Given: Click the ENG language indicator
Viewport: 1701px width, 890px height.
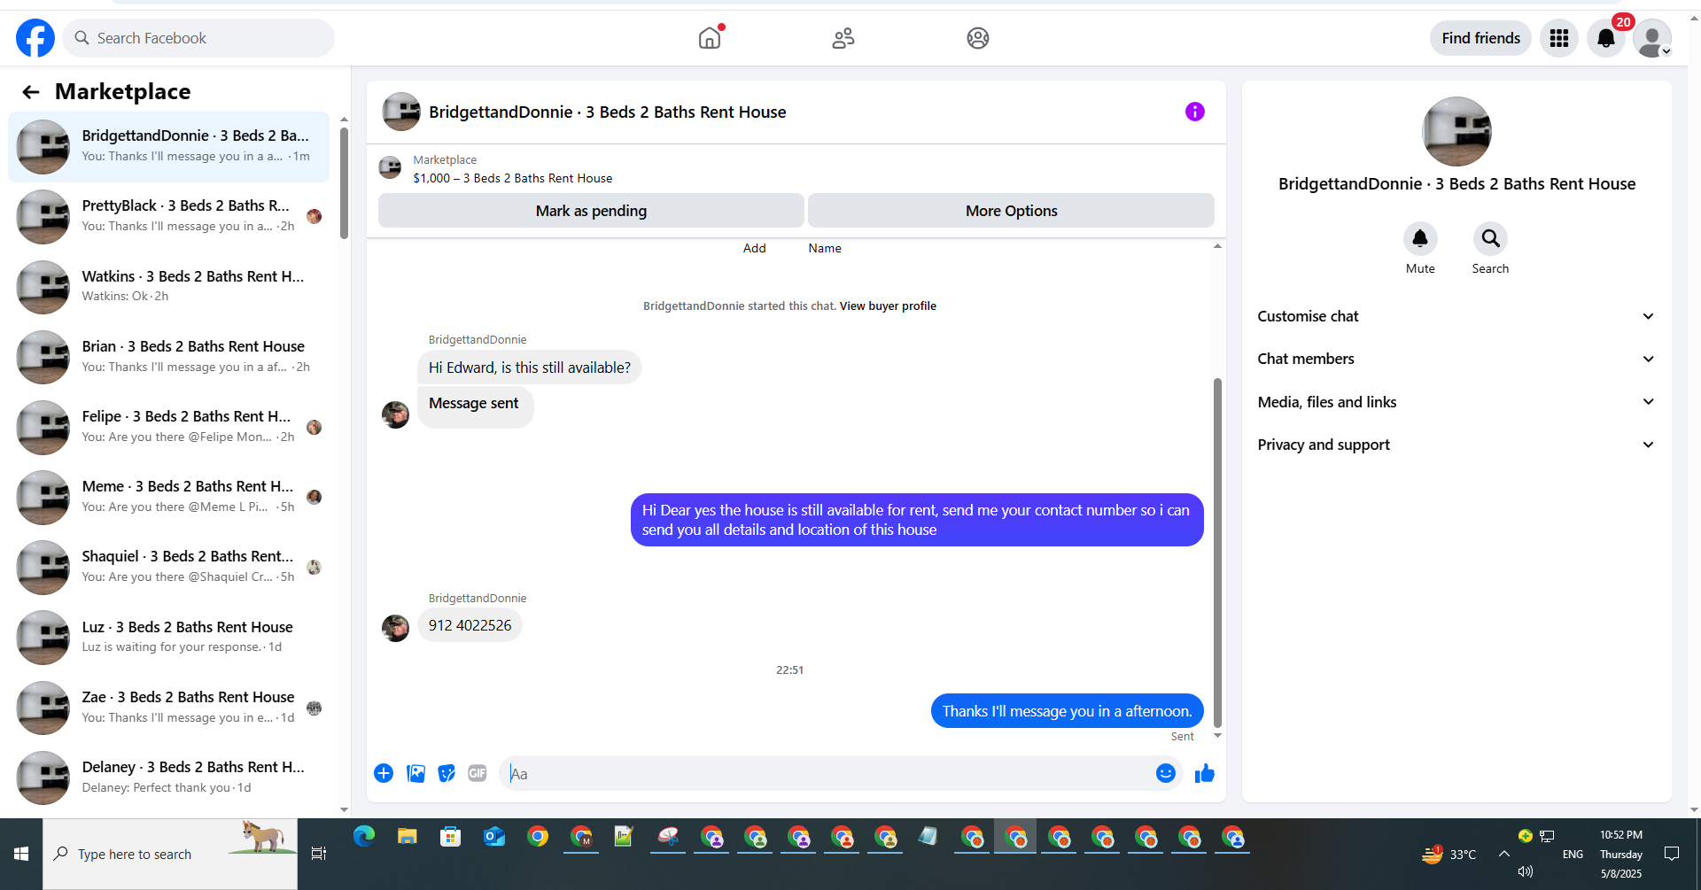Looking at the screenshot, I should (1573, 855).
